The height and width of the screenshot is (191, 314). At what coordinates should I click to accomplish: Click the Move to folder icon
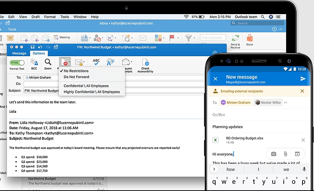[84, 38]
